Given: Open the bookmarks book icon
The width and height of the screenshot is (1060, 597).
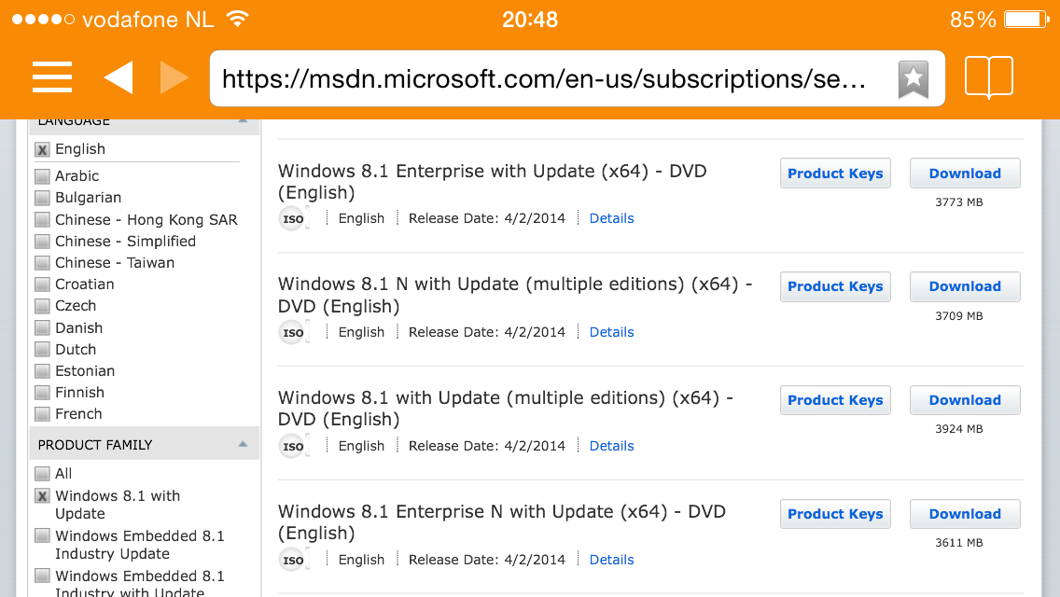Looking at the screenshot, I should [988, 77].
